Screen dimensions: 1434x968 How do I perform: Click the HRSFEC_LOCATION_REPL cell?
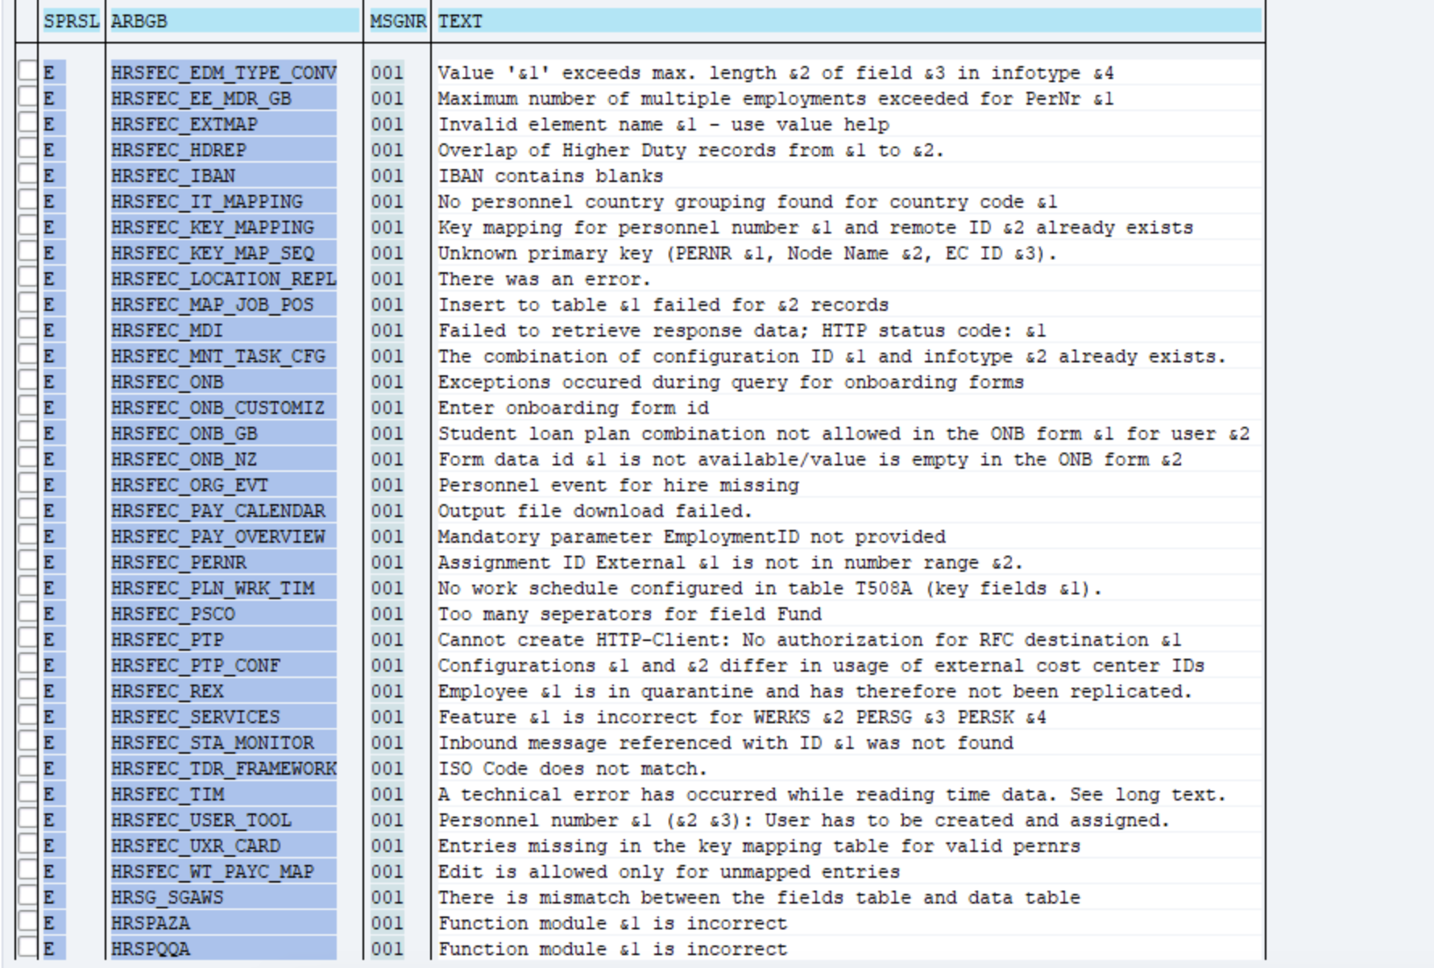(223, 279)
